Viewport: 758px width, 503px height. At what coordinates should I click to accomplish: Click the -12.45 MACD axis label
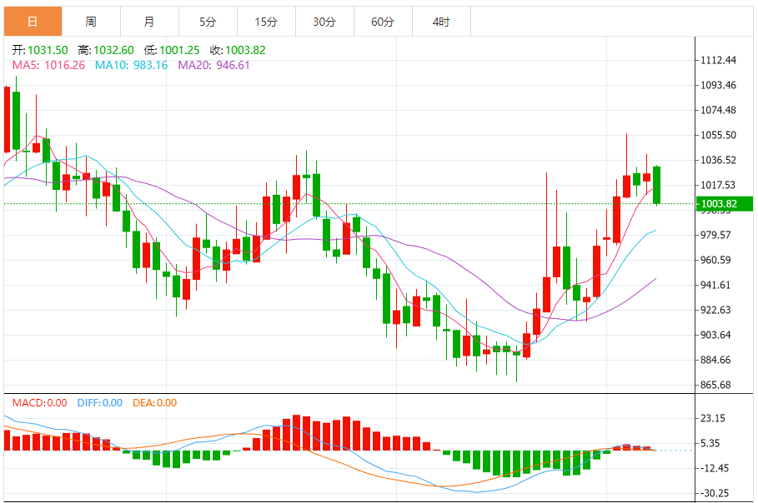pos(715,468)
